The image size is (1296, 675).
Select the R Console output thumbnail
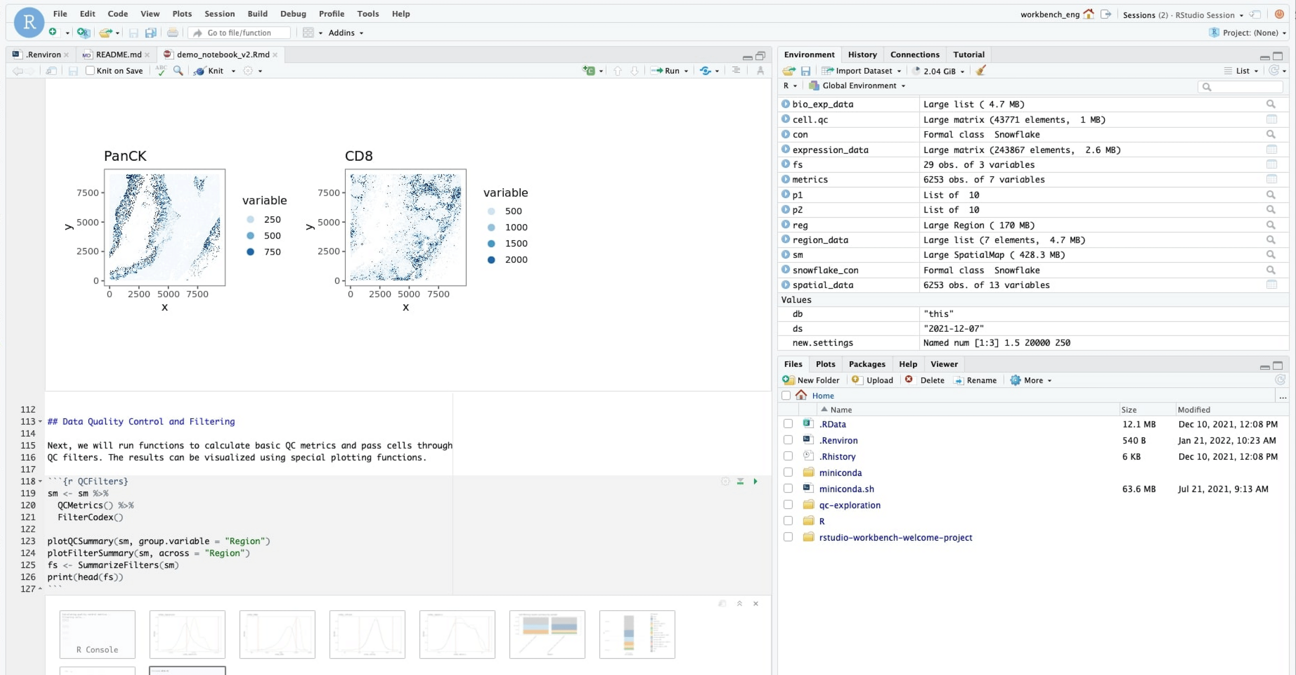[x=97, y=634]
